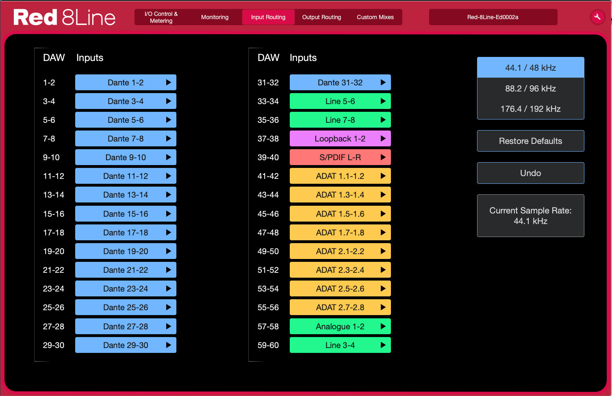This screenshot has height=396, width=612.
Task: Change the Dante 7-8 input assignment
Action: tap(126, 139)
